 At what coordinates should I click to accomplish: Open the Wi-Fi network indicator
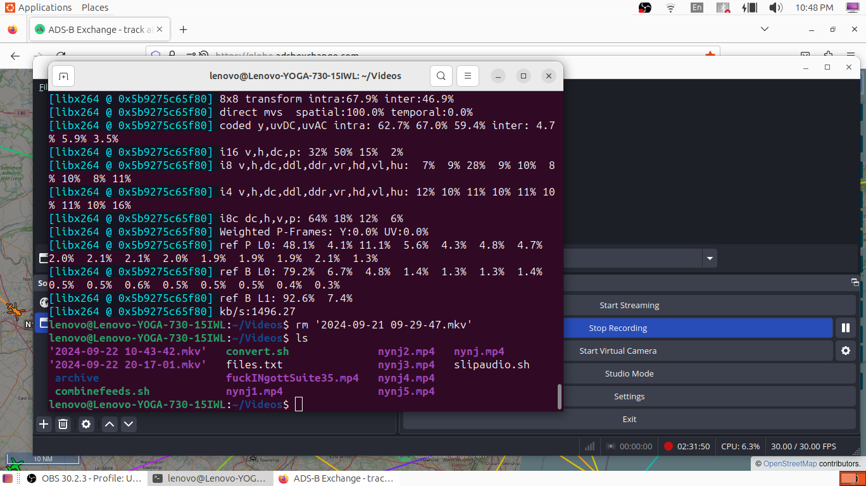(670, 8)
